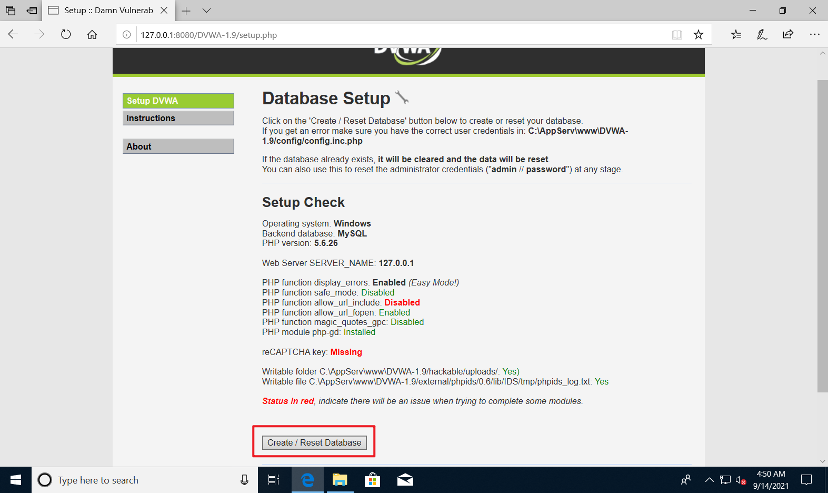Click the 'Database Setup' heading
Image resolution: width=828 pixels, height=493 pixels.
[x=326, y=98]
